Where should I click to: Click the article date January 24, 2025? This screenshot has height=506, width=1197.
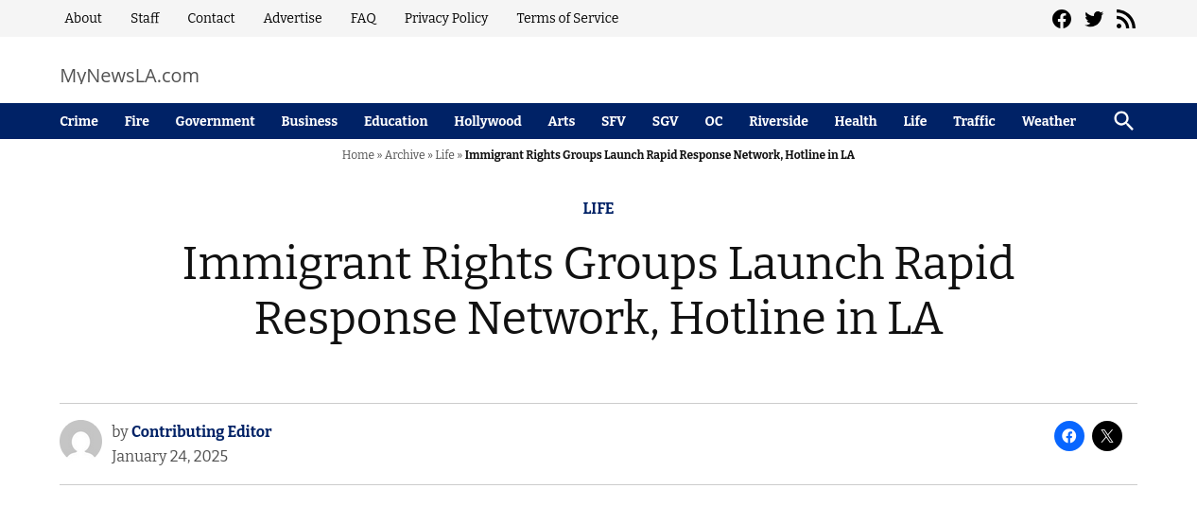(x=170, y=457)
